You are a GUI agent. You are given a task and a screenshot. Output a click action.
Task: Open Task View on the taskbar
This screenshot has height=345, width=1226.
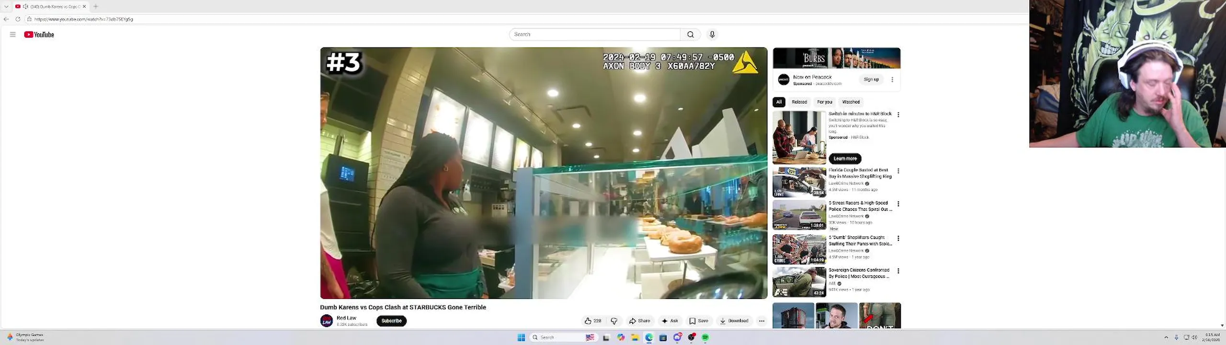(606, 338)
